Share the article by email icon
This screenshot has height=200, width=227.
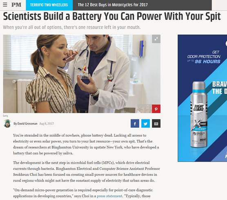(x=156, y=123)
